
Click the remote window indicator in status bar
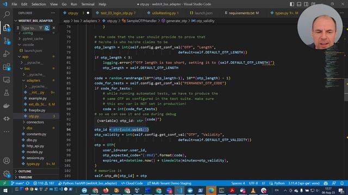(4, 183)
